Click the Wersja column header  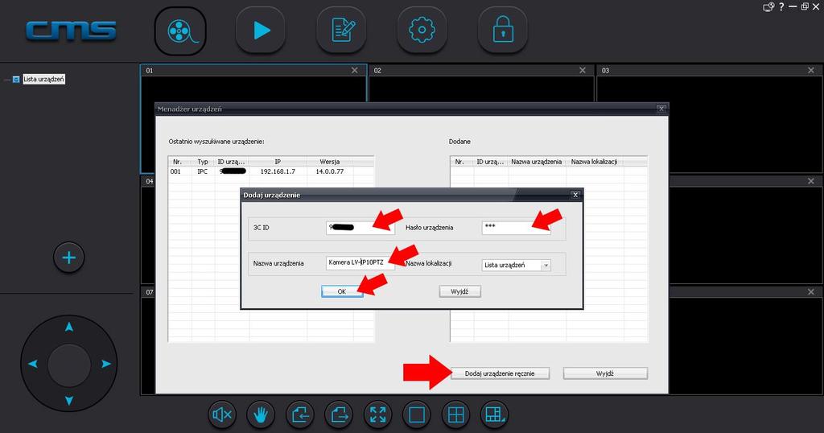[329, 162]
